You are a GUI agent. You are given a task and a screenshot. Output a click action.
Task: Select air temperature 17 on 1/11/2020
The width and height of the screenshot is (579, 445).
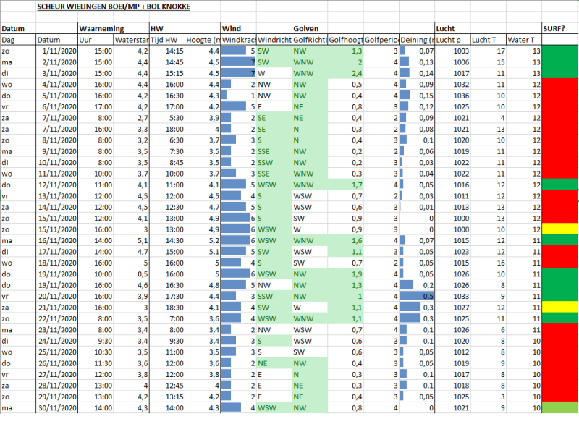488,51
